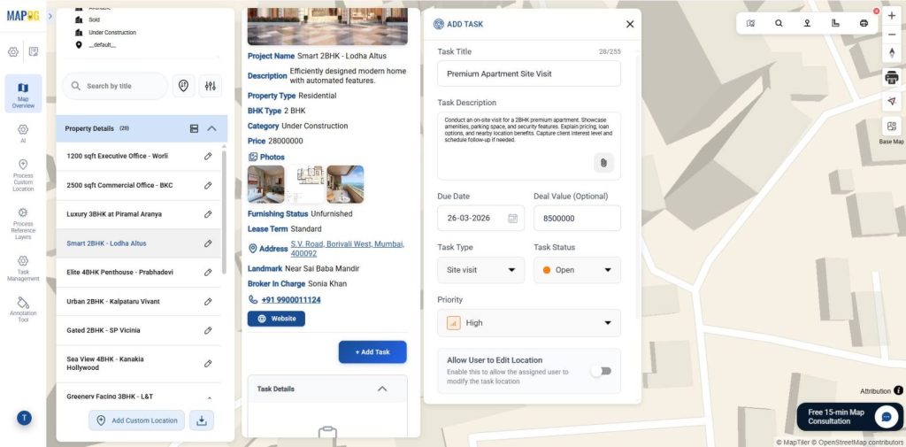The width and height of the screenshot is (906, 447).
Task: Click the settings gear below the MAPOG logo
Action: coord(12,52)
